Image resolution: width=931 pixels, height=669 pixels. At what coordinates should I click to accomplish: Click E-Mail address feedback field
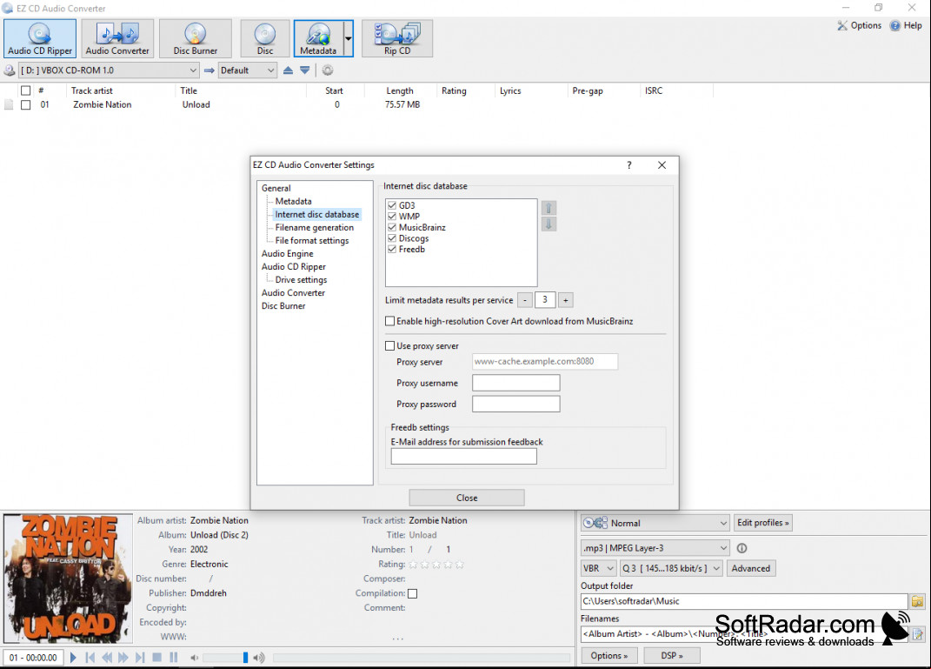(x=463, y=457)
